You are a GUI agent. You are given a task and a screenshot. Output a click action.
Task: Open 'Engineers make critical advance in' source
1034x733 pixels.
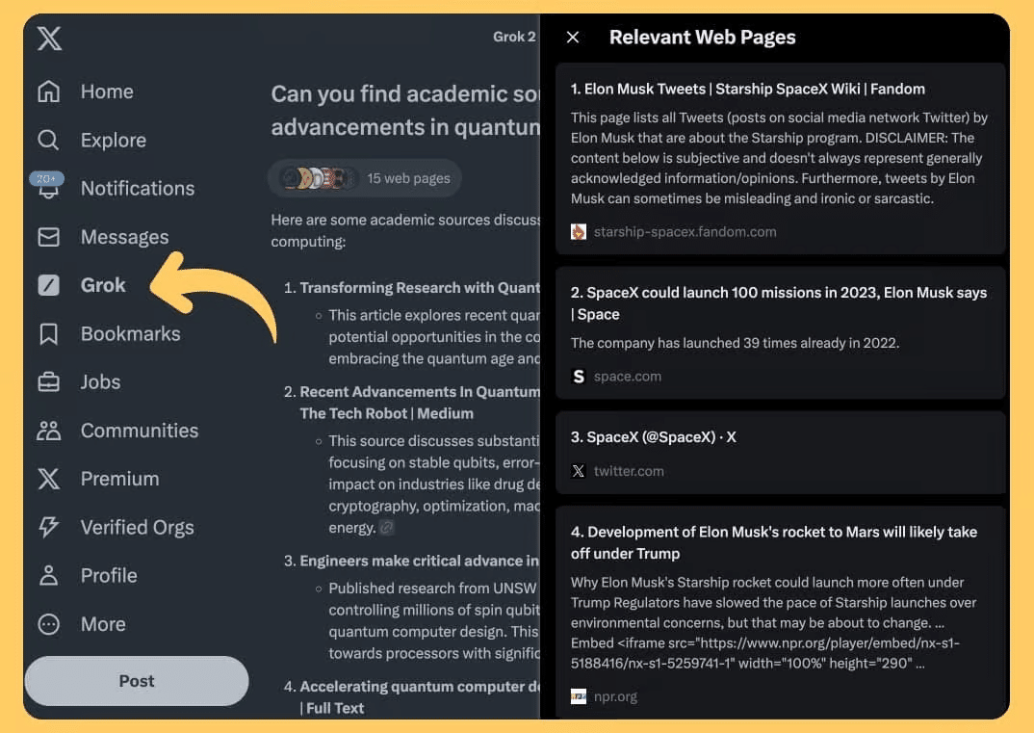[419, 561]
